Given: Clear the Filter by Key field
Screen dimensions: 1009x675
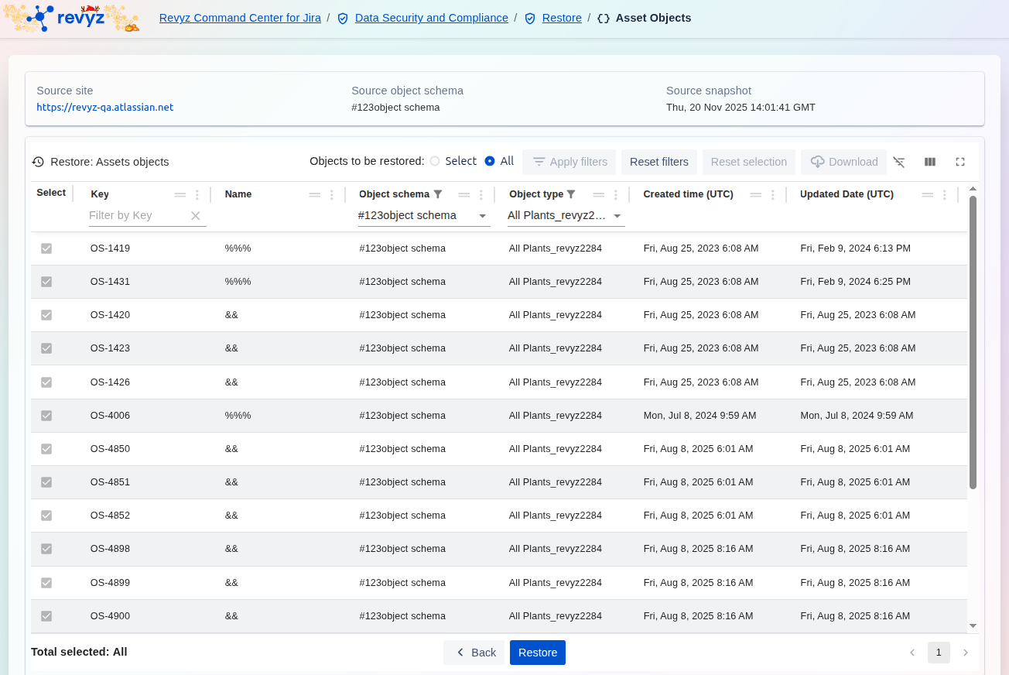Looking at the screenshot, I should [x=196, y=216].
